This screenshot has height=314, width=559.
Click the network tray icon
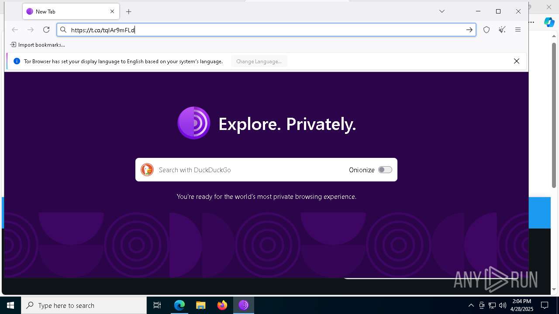click(492, 305)
